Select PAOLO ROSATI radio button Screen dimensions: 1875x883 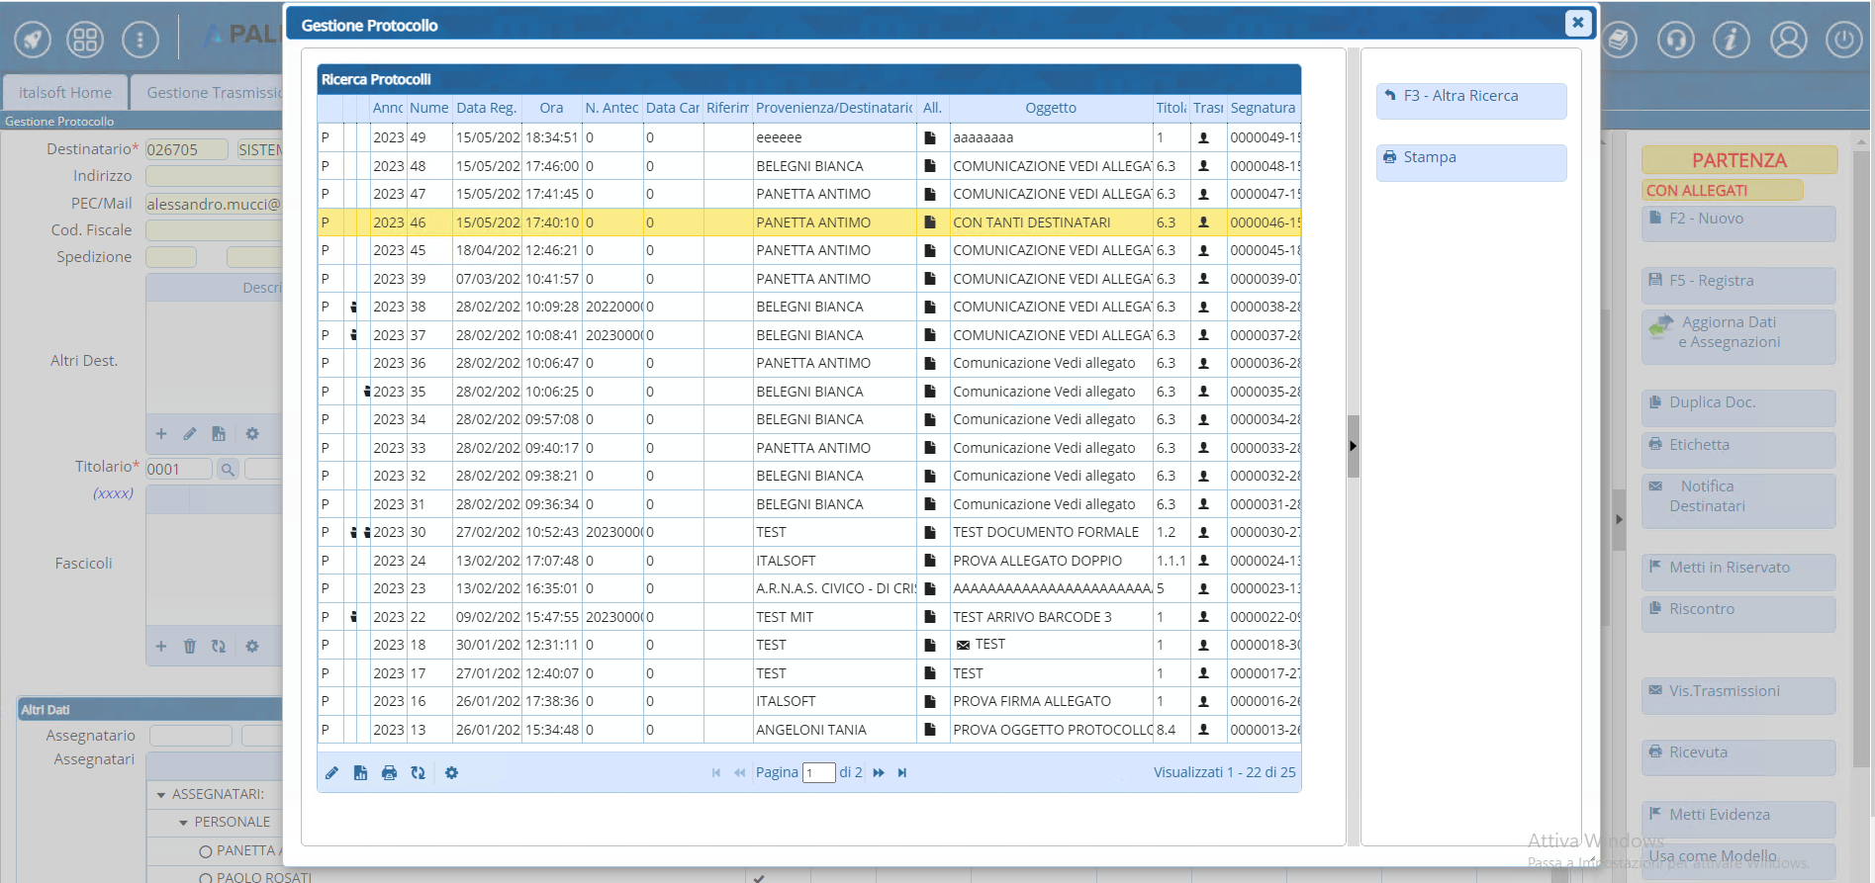206,877
